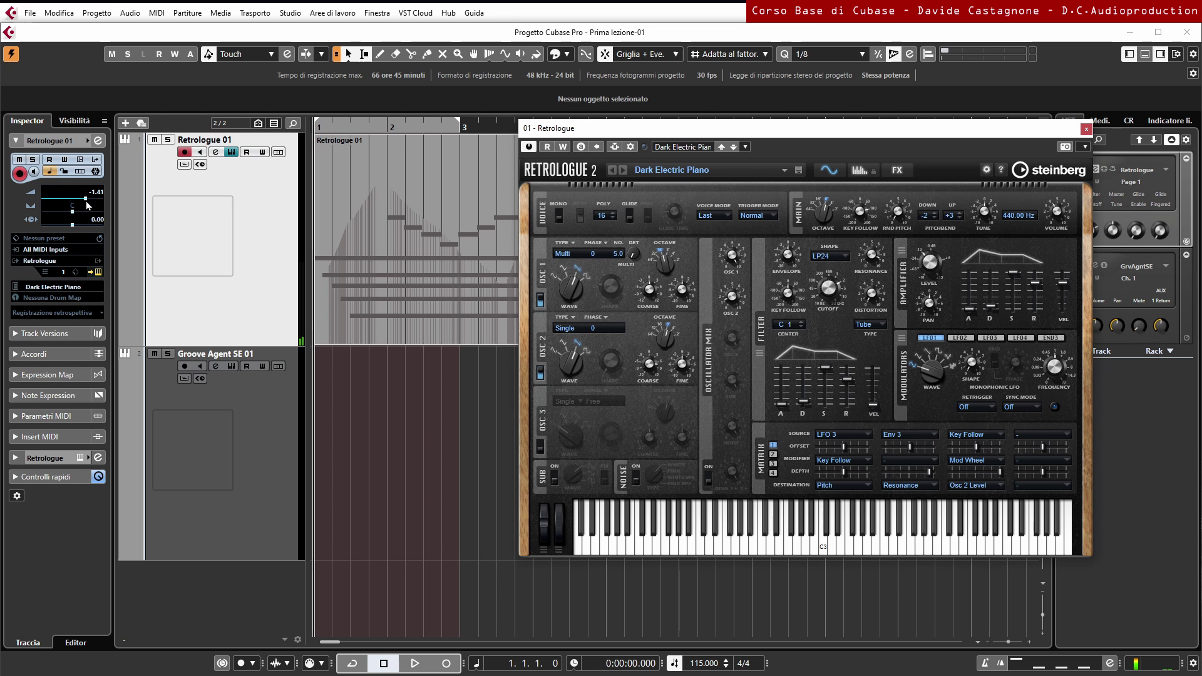1202x676 pixels.
Task: Open the Touch automation mode dropdown
Action: click(x=247, y=54)
